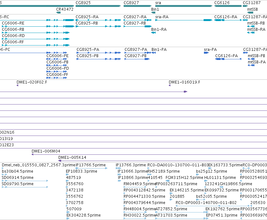Open transcript CG8925-RA
The image size is (267, 220).
(x=87, y=17)
